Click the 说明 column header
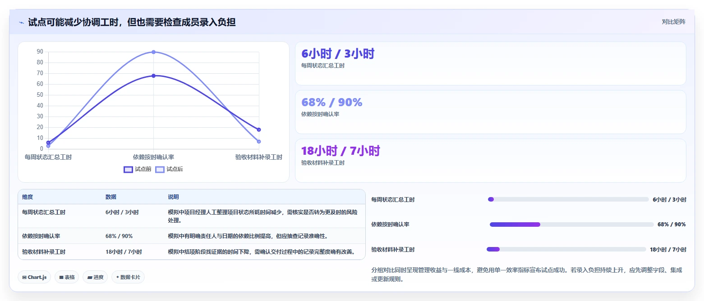The height and width of the screenshot is (301, 704). tap(173, 197)
